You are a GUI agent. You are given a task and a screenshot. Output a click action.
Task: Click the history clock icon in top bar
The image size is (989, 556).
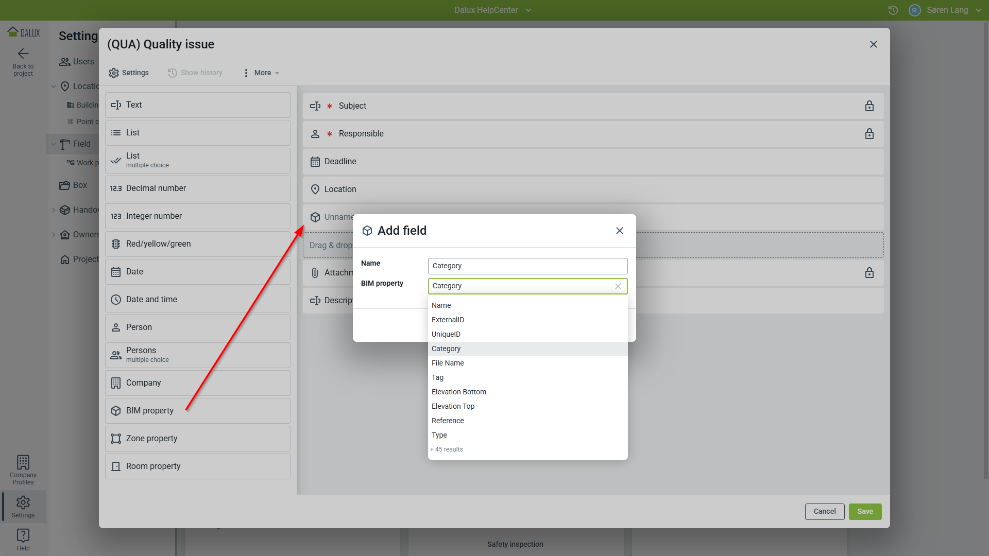[893, 10]
